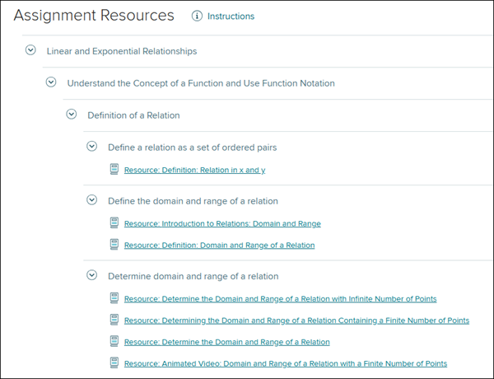
Task: Click the info icon beside Instructions
Action: (x=197, y=16)
